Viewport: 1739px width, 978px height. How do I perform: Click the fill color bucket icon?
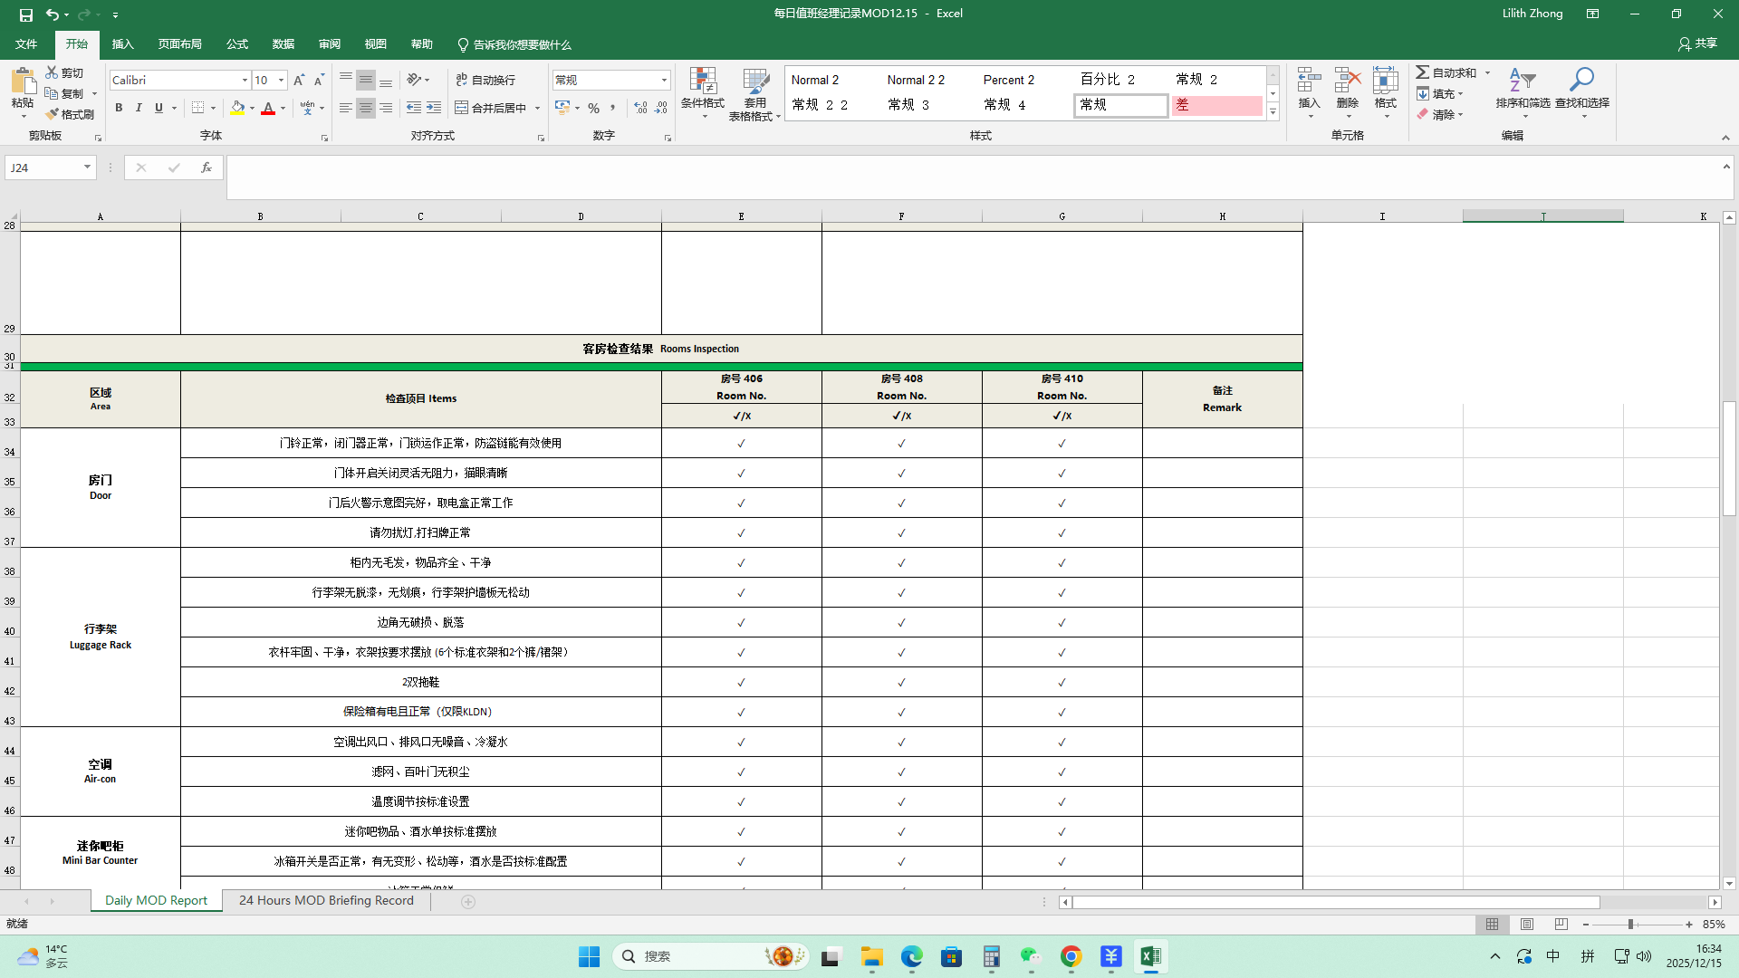(x=237, y=108)
